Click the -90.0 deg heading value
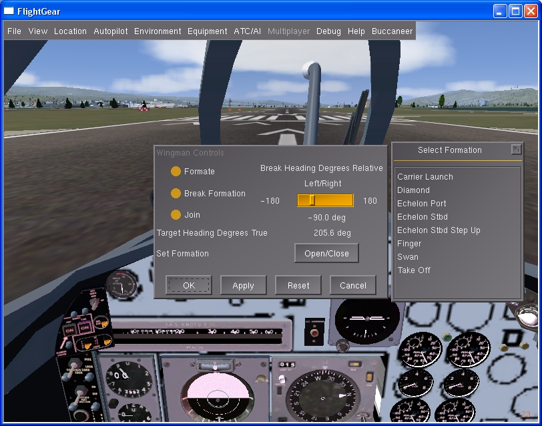This screenshot has width=542, height=426. 326,218
